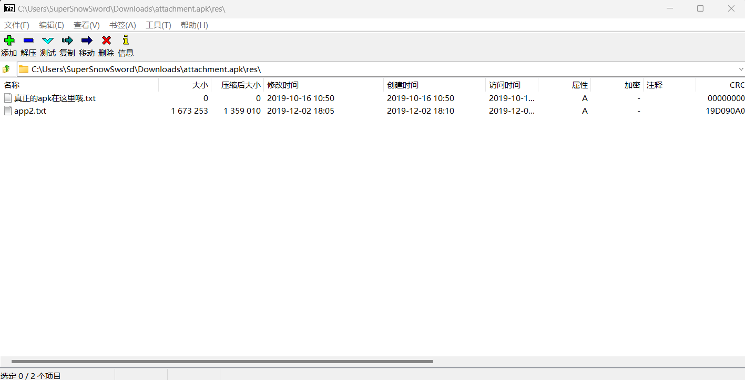Select file 真正的apk在这里哦.txt

tap(55, 98)
